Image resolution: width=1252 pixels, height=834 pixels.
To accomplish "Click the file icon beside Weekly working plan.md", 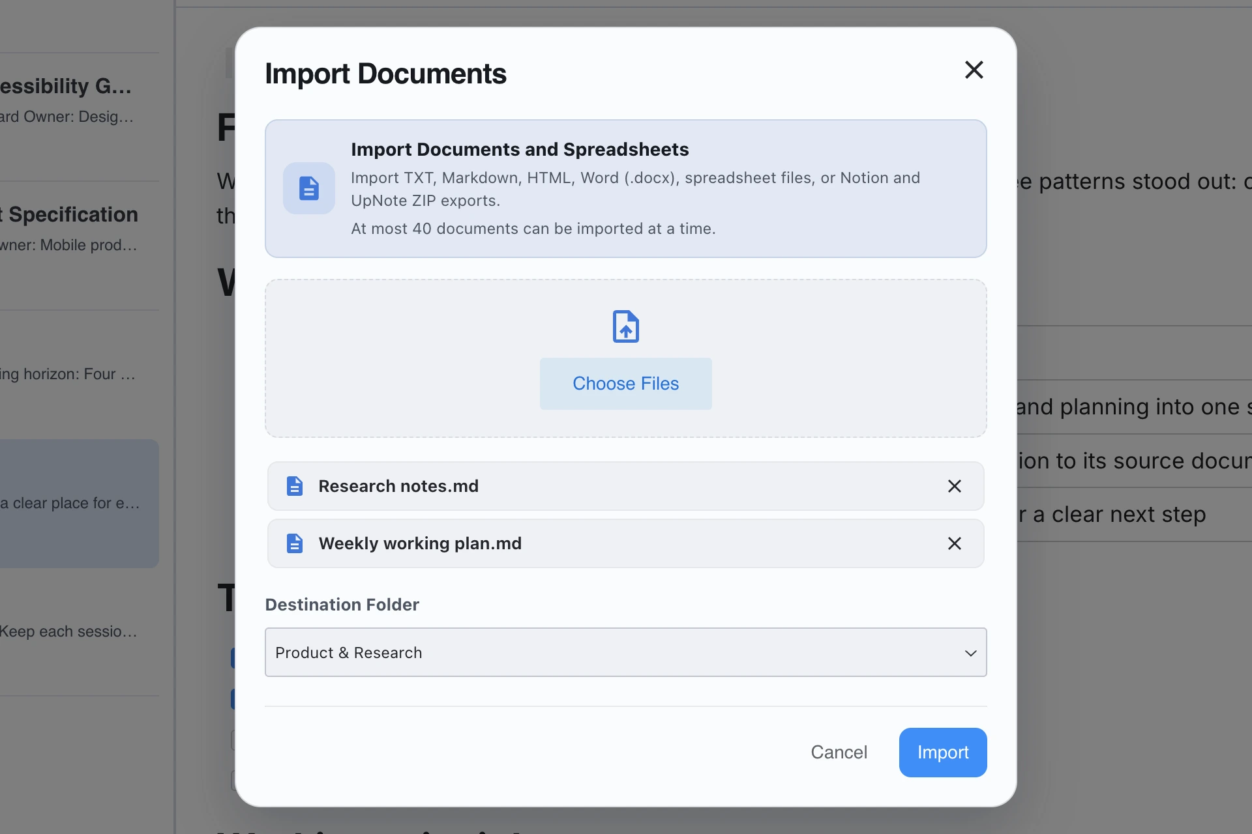I will click(295, 543).
